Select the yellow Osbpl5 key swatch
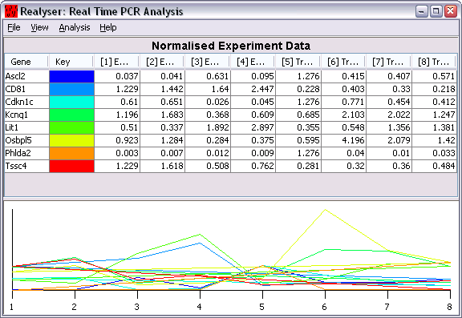Screen dimensions: 462x318 coord(71,140)
